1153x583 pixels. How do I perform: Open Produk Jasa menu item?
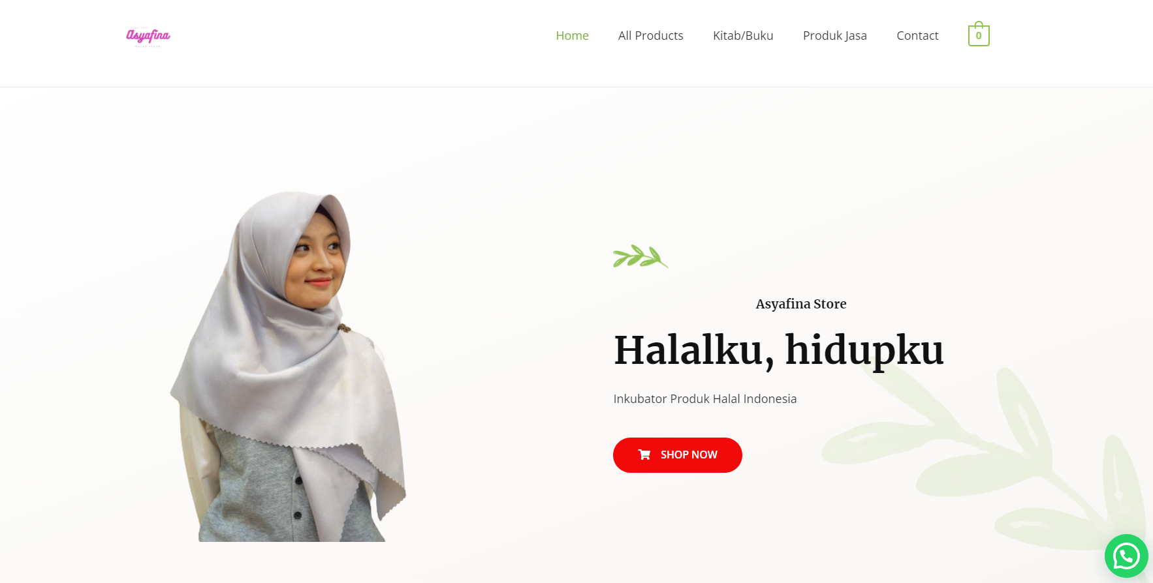click(x=834, y=36)
